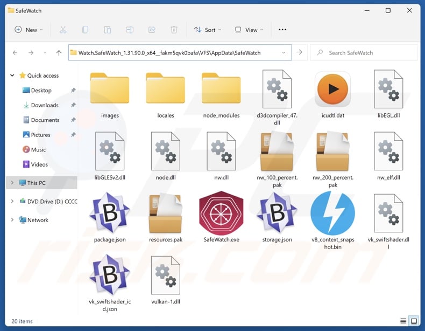Click the '20 items' status text
Image resolution: width=425 pixels, height=331 pixels.
[x=22, y=321]
